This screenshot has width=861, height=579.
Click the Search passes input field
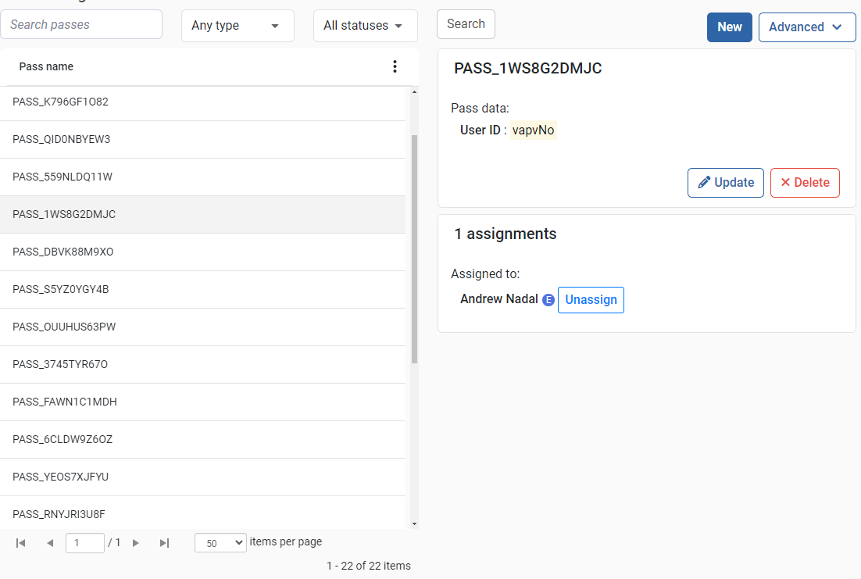tap(81, 25)
